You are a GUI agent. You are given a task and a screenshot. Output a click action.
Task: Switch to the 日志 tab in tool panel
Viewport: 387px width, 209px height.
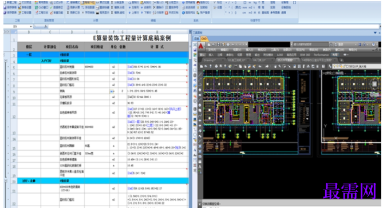(x=196, y=39)
